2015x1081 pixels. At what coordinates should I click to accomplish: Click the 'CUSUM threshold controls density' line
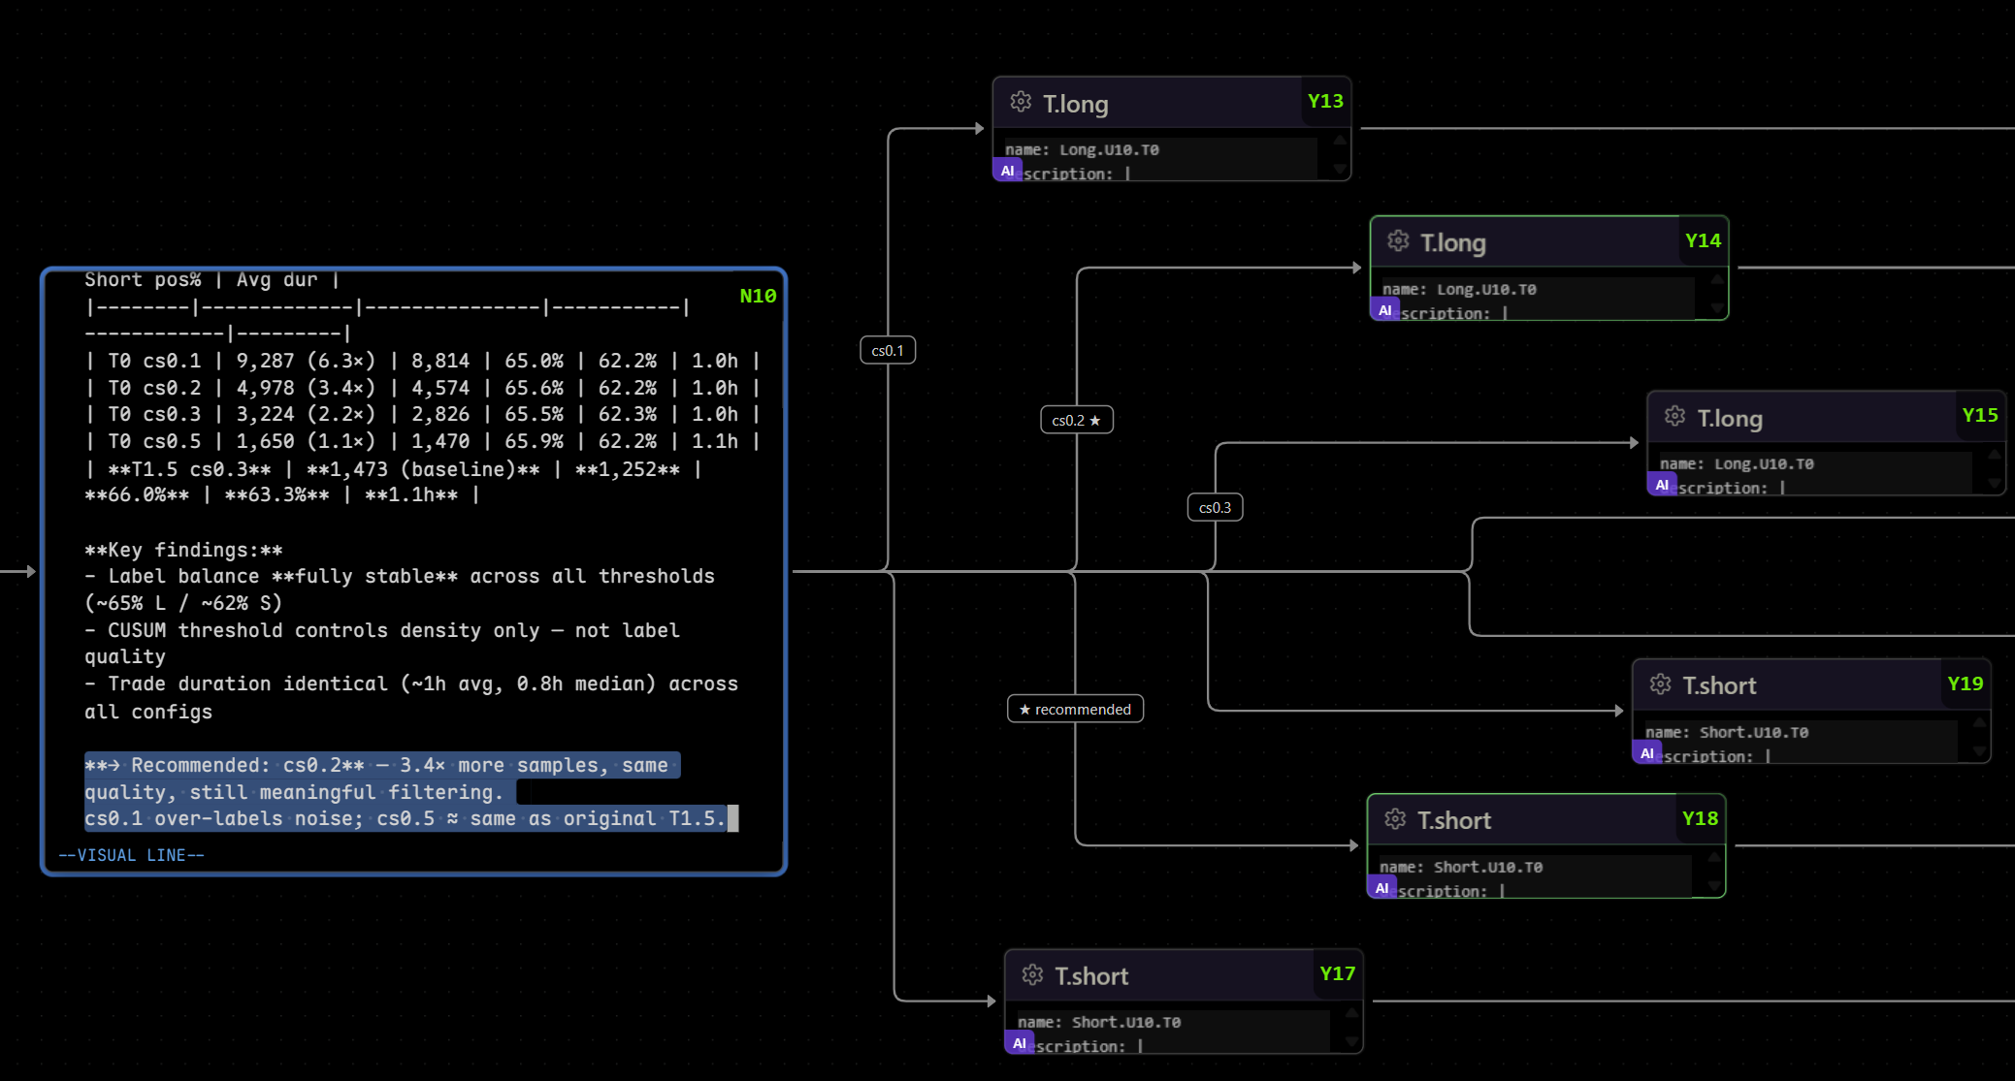pos(382,644)
